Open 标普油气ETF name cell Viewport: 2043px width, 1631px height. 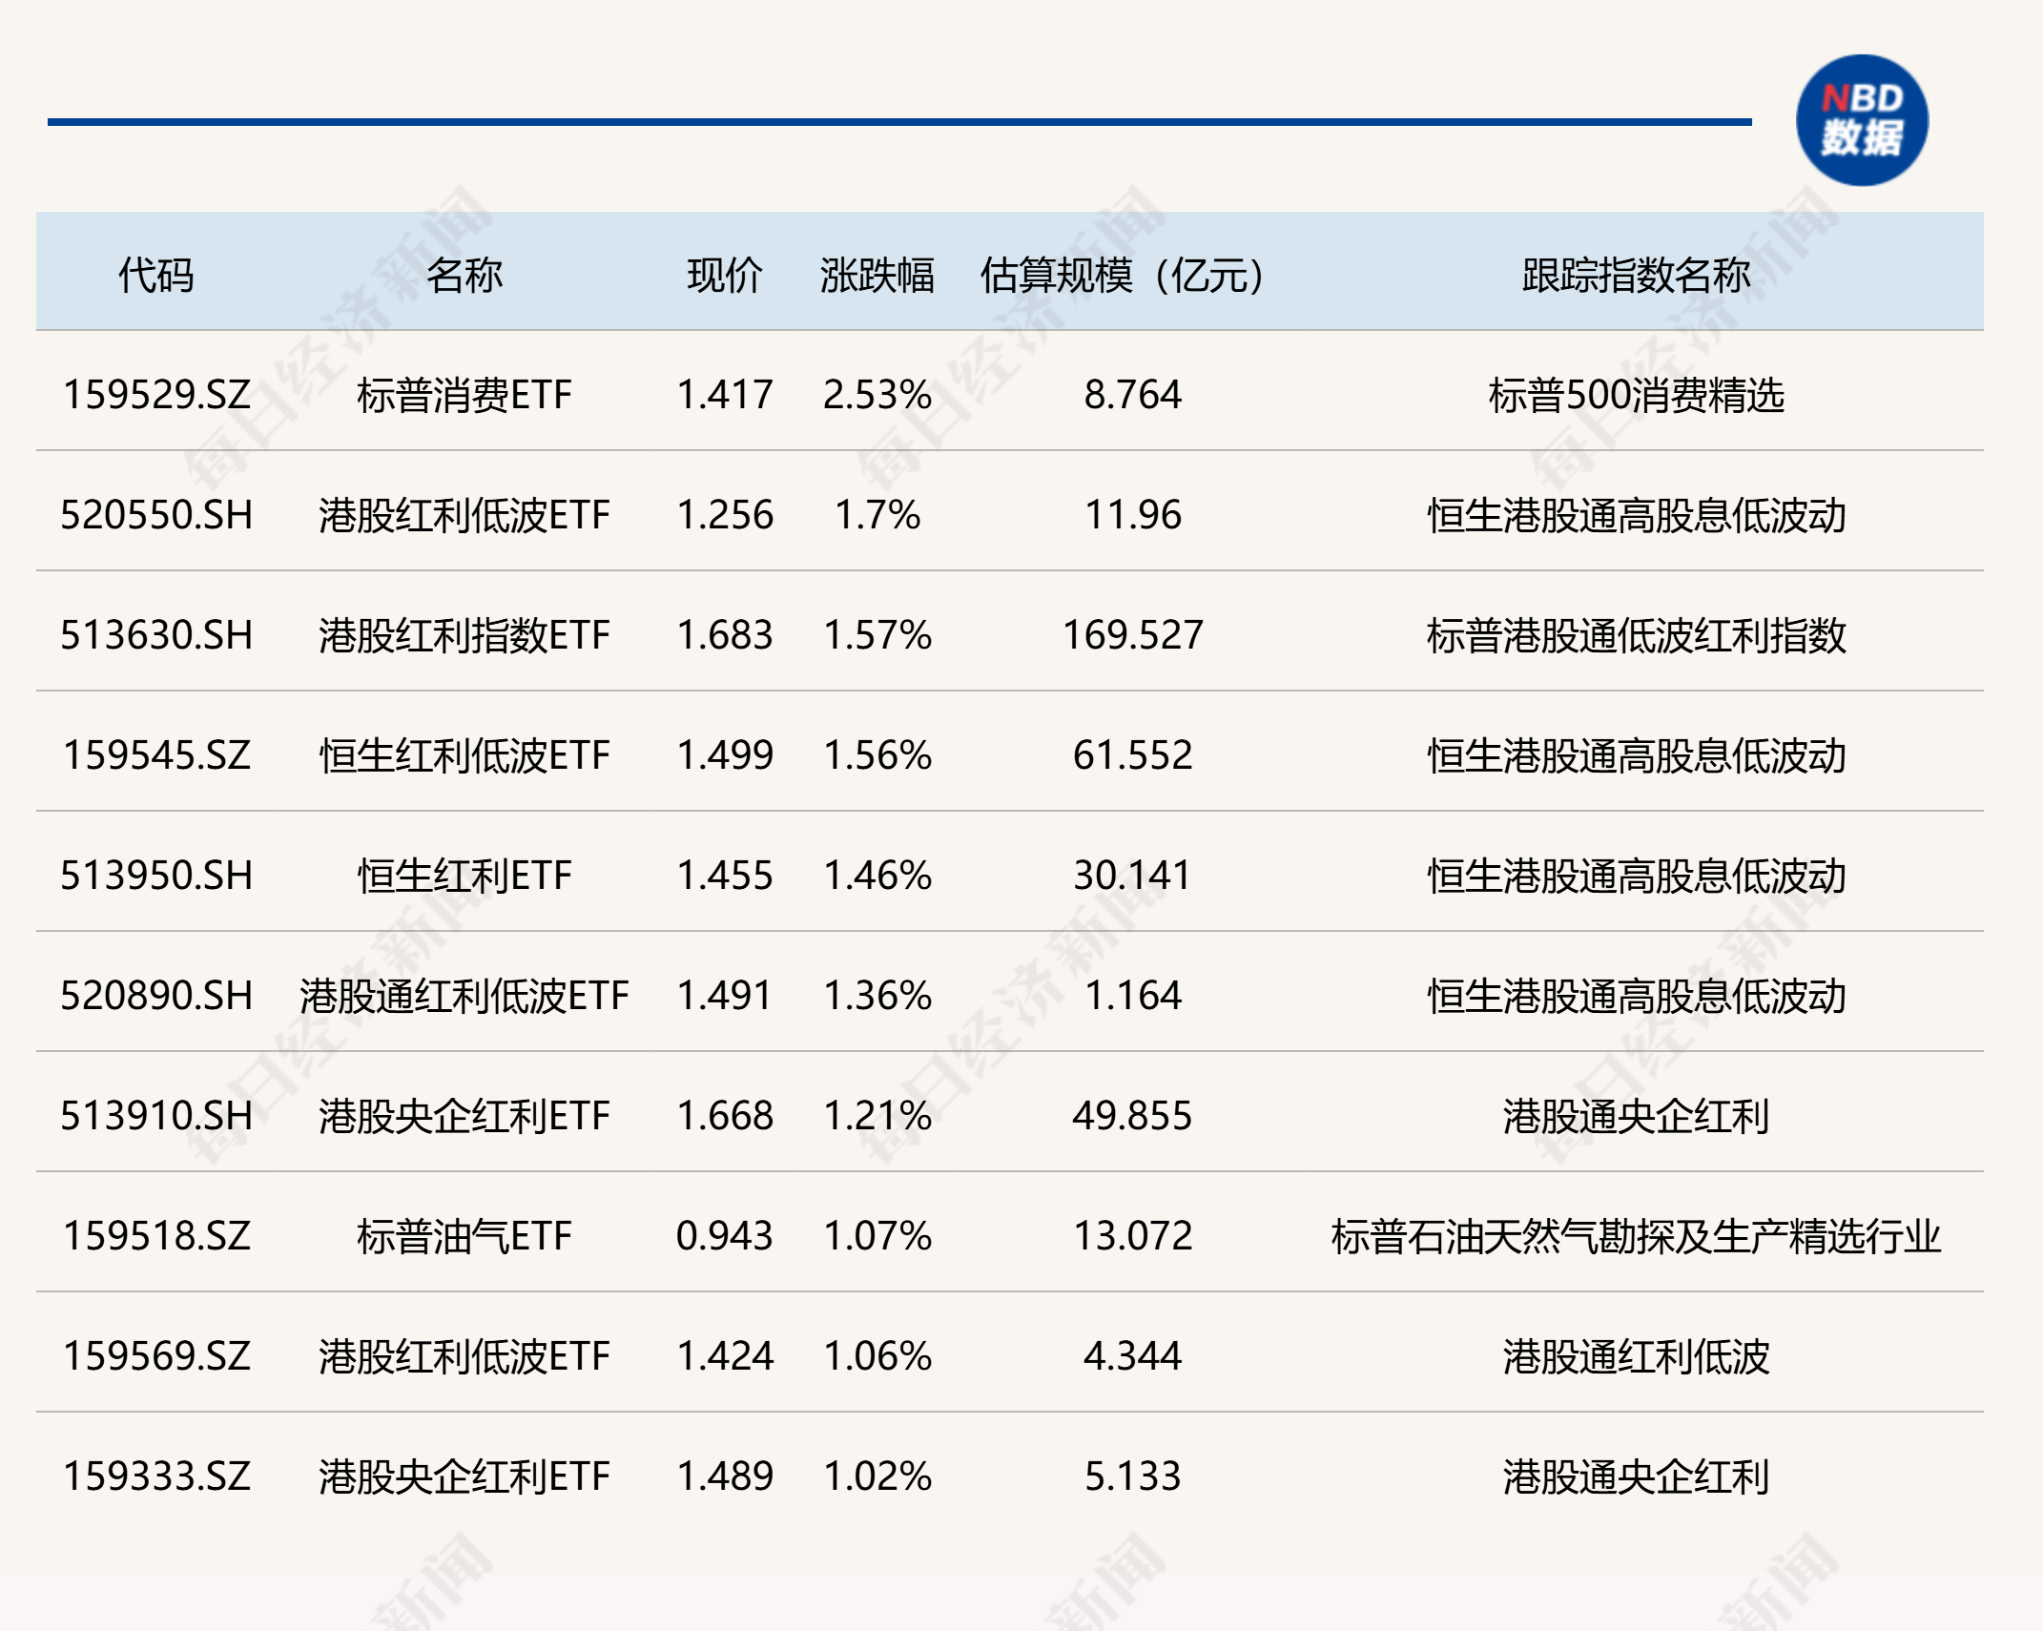(x=464, y=1236)
